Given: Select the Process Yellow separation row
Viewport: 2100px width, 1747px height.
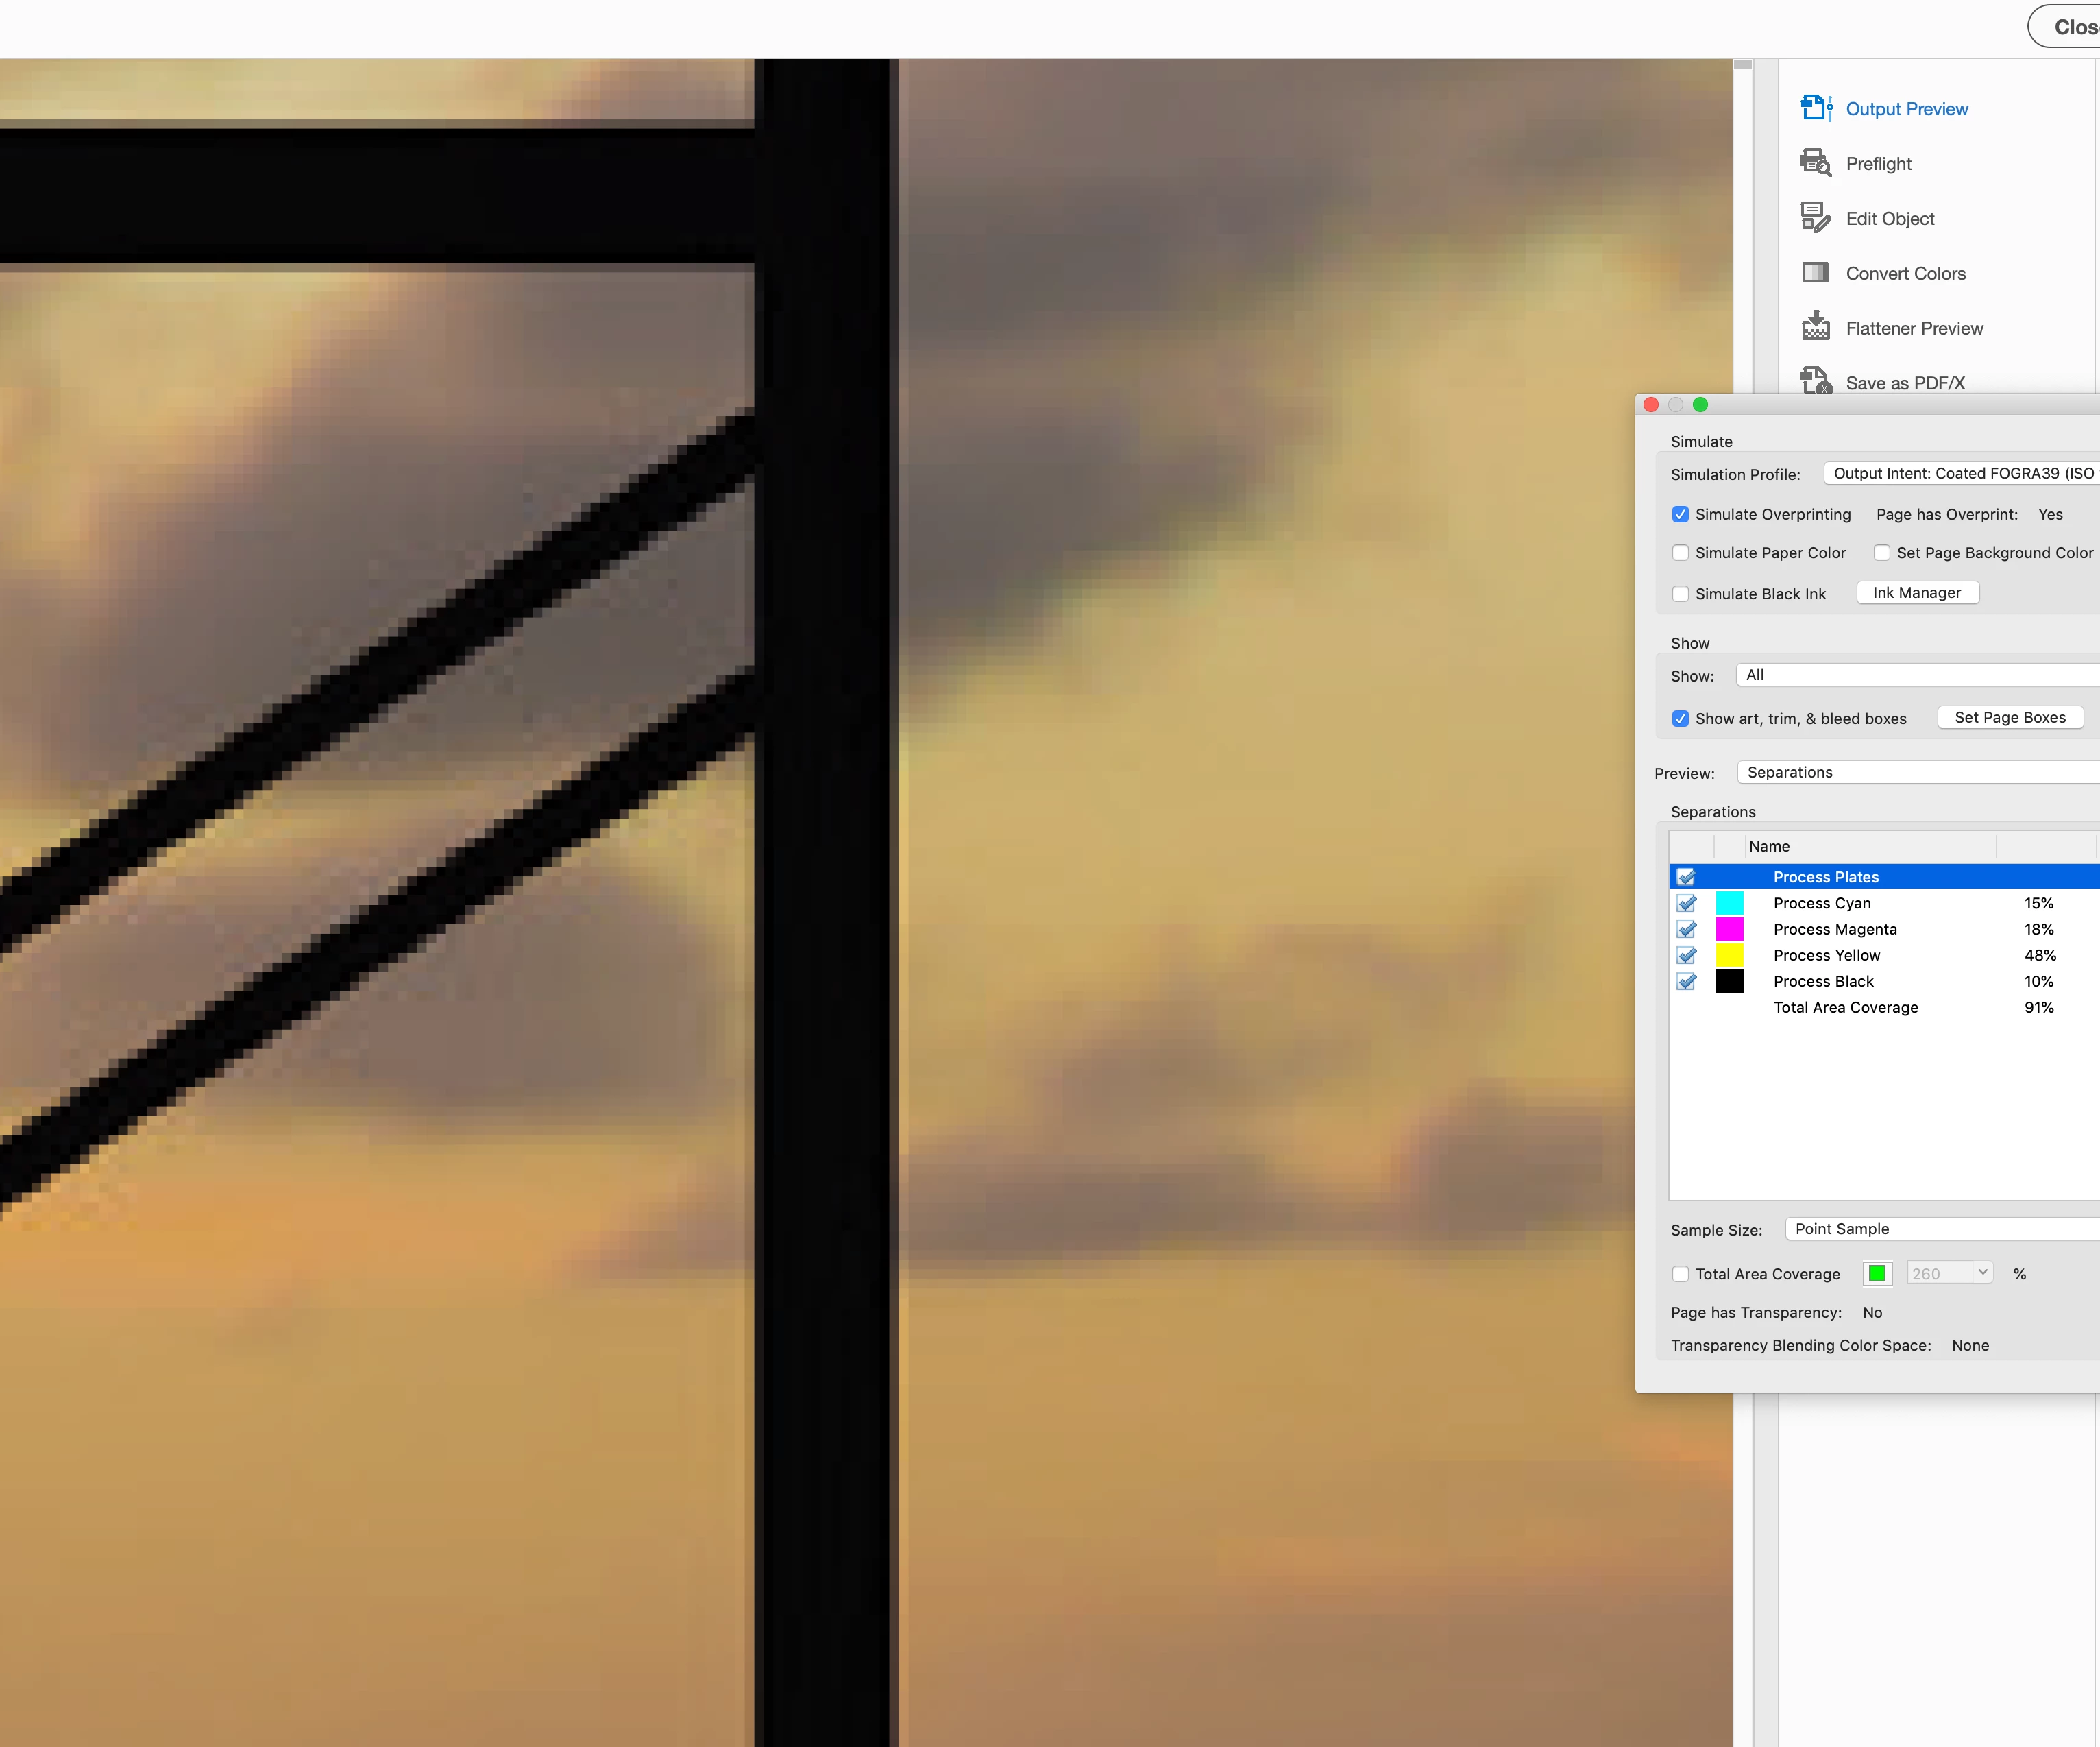Looking at the screenshot, I should pyautogui.click(x=1826, y=956).
